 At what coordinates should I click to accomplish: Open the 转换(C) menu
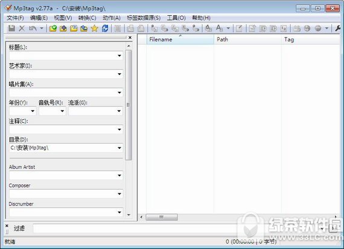coord(87,18)
